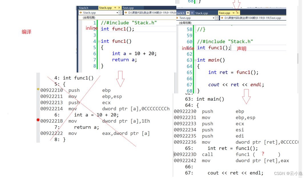Click 'push esi' instruction at 00922234
Screen dimensions: 307x178
[x=209, y=130]
